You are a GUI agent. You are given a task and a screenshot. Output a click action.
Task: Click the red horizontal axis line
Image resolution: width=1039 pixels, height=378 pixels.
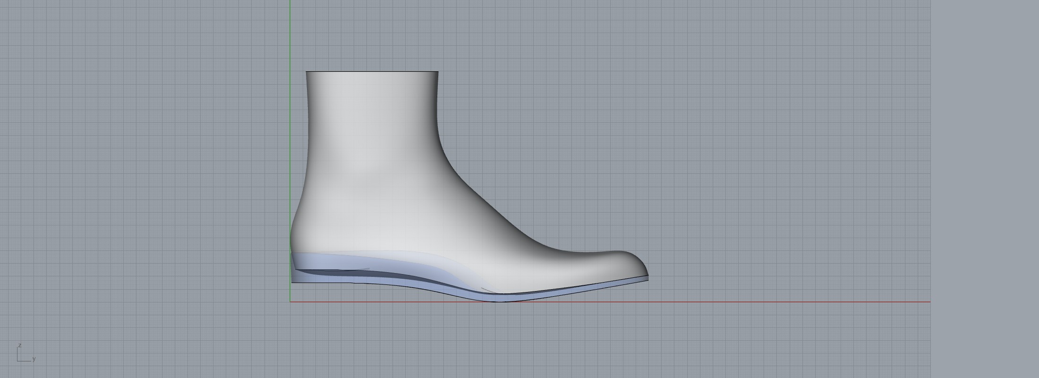pos(756,301)
